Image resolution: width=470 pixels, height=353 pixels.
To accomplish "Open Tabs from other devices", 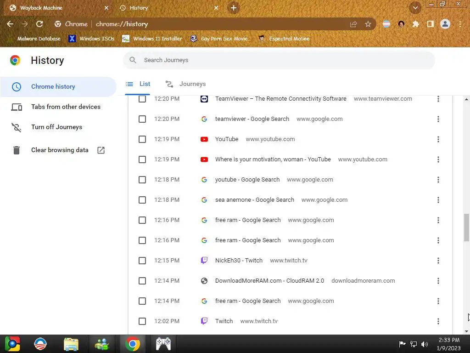I will coord(58,107).
